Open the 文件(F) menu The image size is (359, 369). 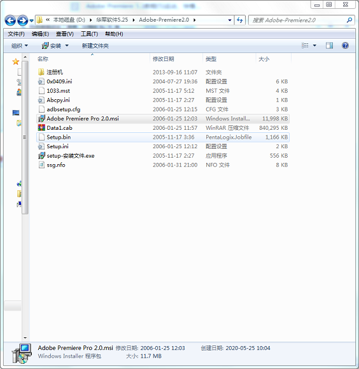click(16, 34)
